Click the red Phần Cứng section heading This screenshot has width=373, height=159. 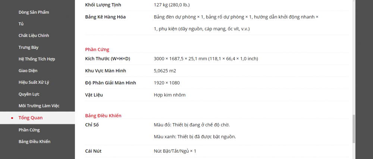click(97, 49)
